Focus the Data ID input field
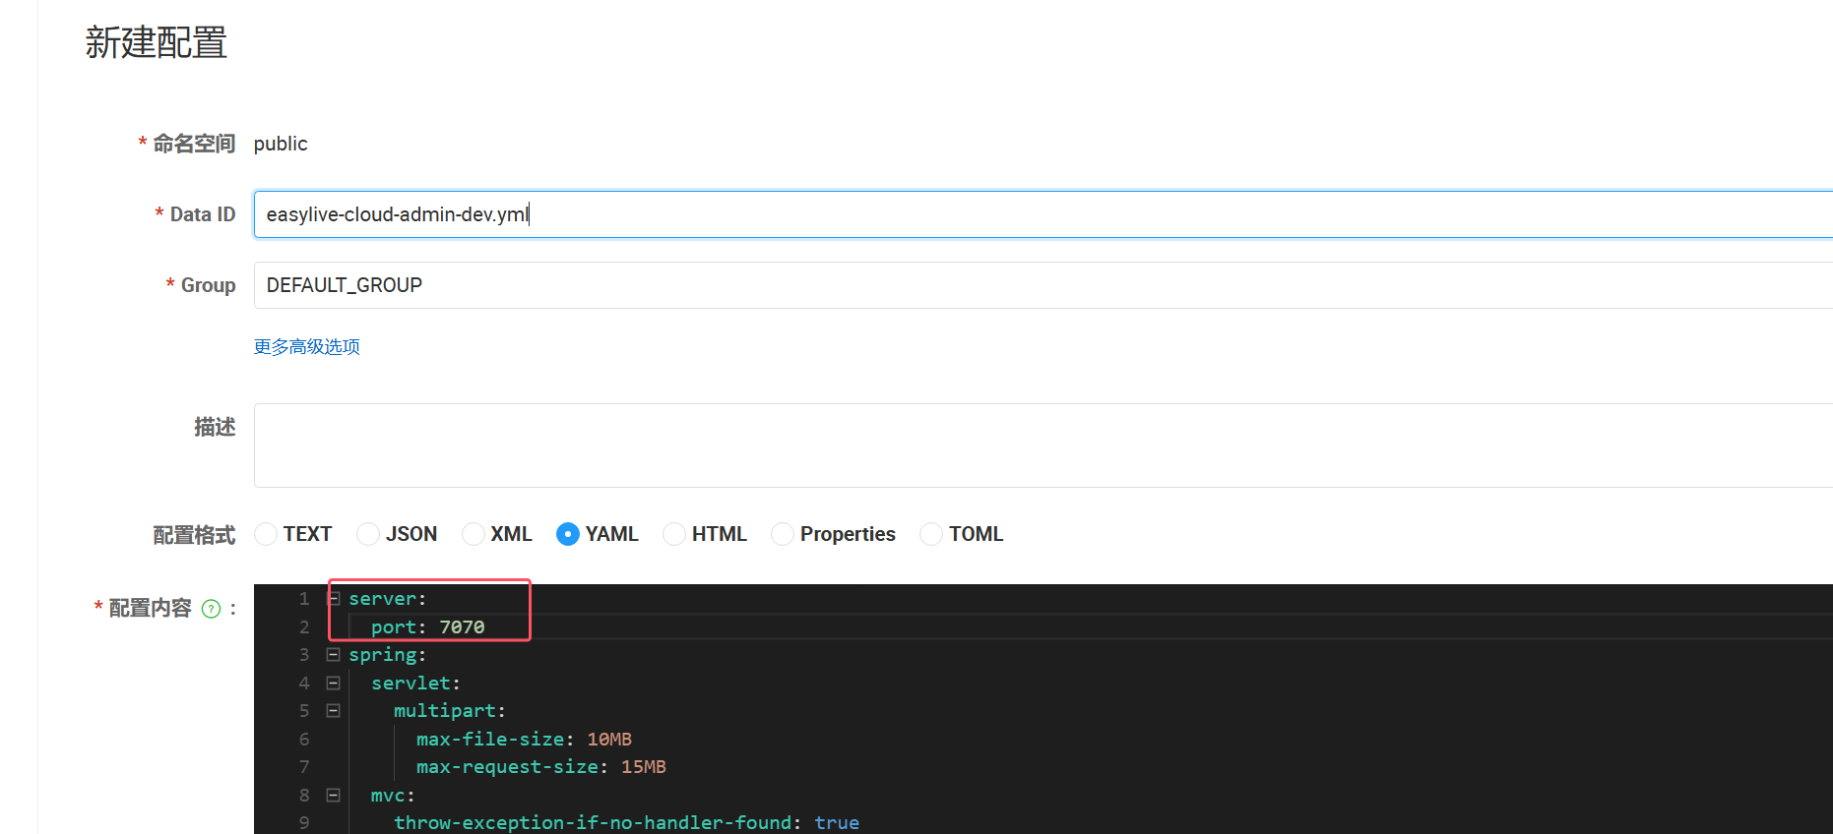The image size is (1833, 834). point(1043,214)
